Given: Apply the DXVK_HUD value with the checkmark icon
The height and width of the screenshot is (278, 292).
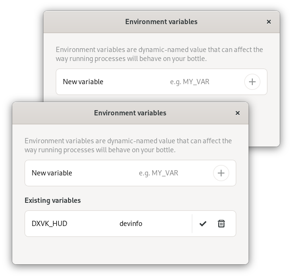Looking at the screenshot, I should click(203, 224).
